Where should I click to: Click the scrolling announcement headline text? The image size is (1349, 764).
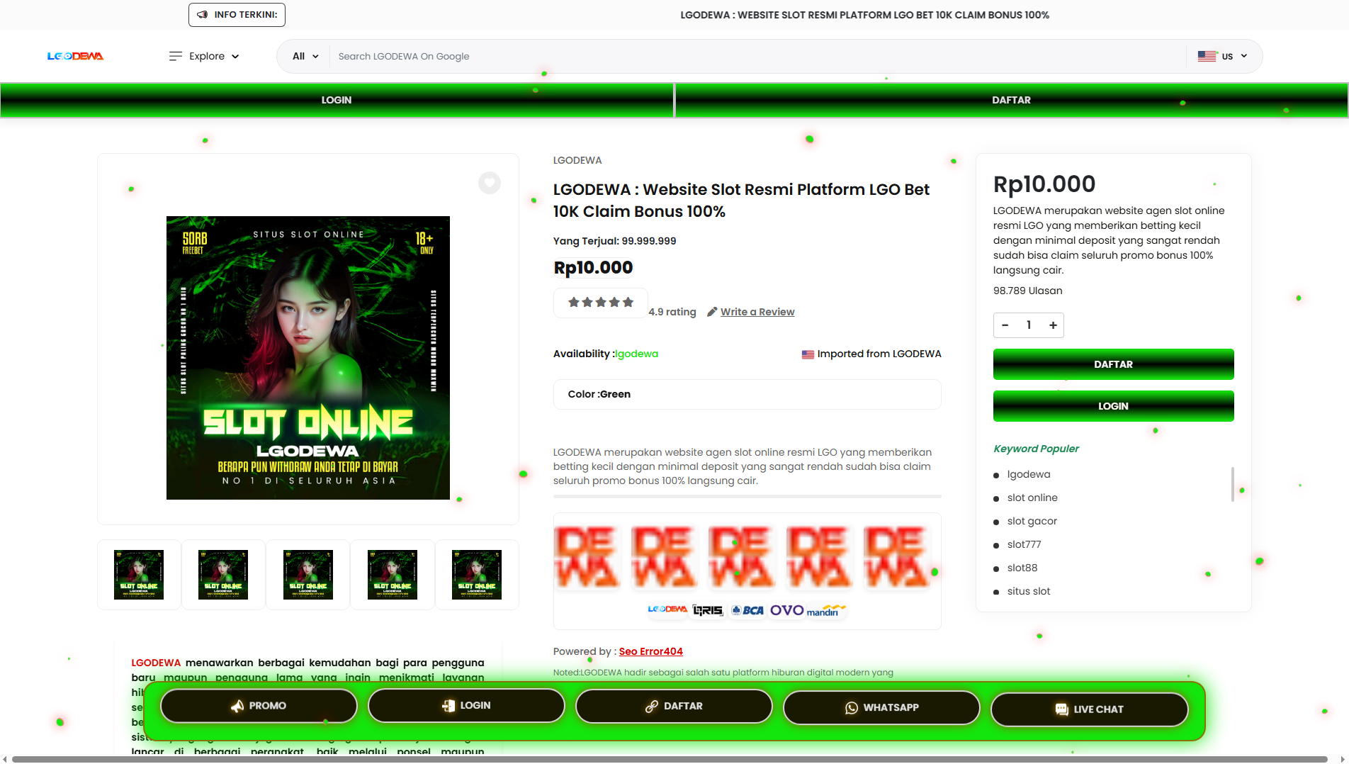(864, 15)
